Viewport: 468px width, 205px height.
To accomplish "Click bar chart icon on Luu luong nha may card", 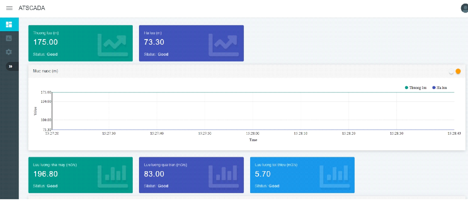I will [113, 176].
